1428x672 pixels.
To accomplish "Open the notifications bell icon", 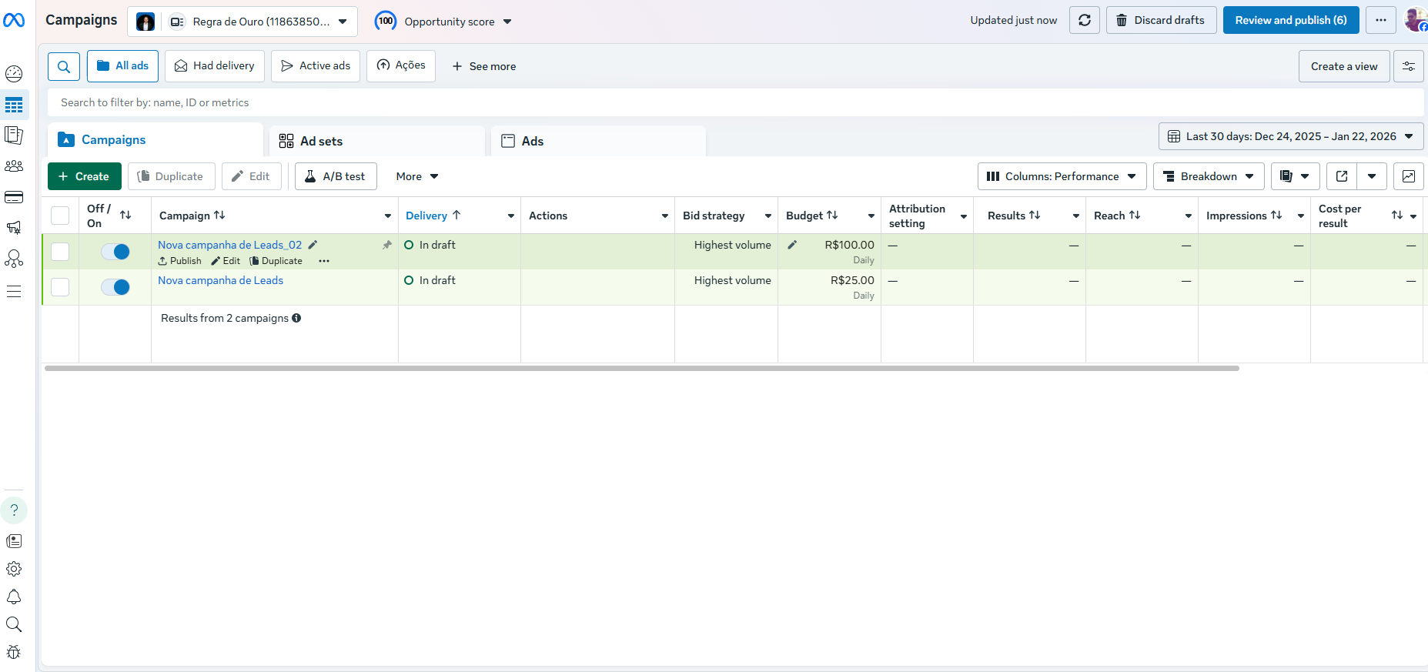I will click(14, 597).
